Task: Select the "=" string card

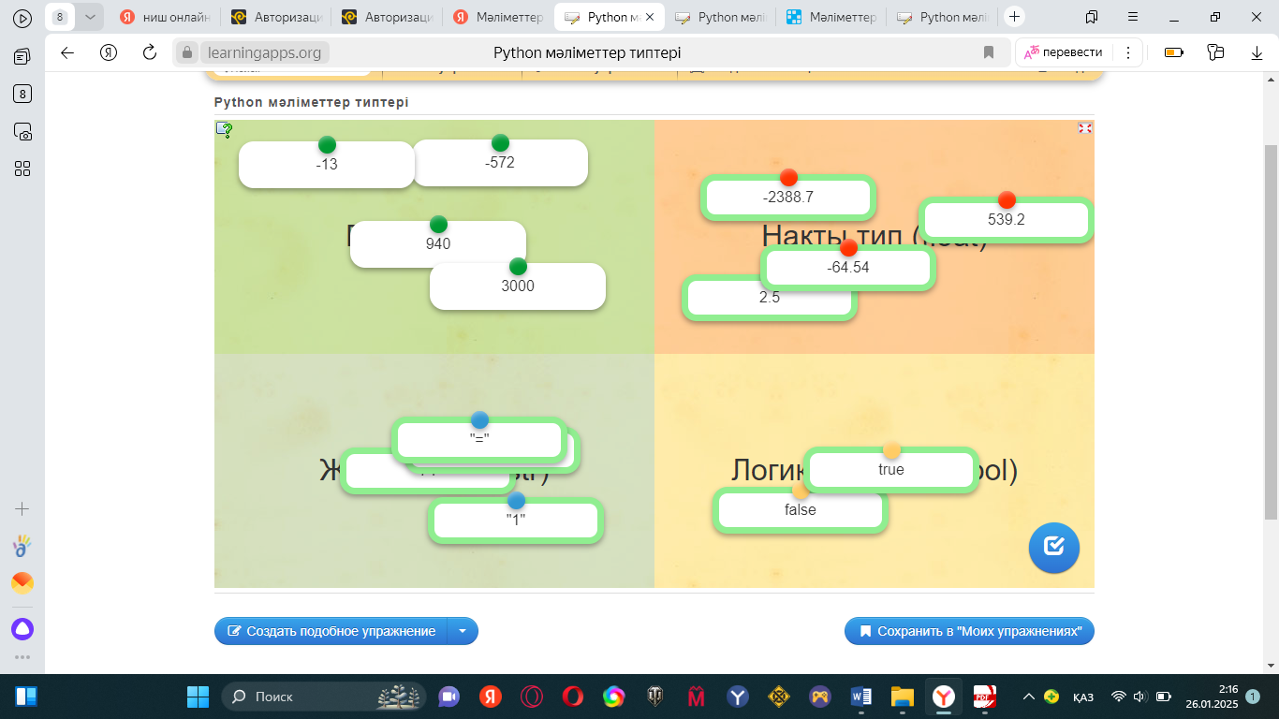Action: coord(480,440)
